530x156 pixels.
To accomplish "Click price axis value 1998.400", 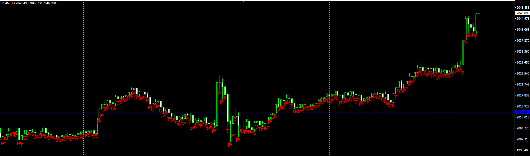I will (x=523, y=150).
